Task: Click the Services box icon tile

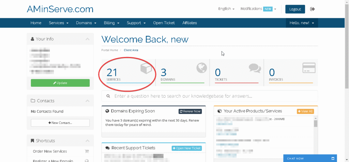Action: [146, 69]
